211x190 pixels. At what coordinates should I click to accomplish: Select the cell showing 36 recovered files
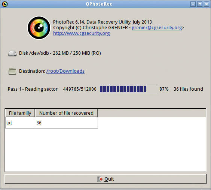pos(66,123)
